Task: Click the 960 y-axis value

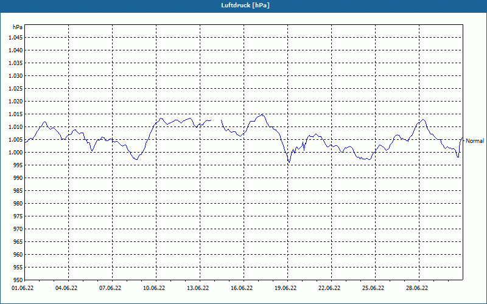Action: click(x=18, y=254)
